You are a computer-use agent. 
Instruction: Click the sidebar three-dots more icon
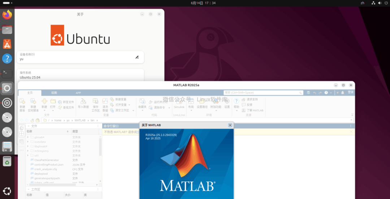point(22,150)
